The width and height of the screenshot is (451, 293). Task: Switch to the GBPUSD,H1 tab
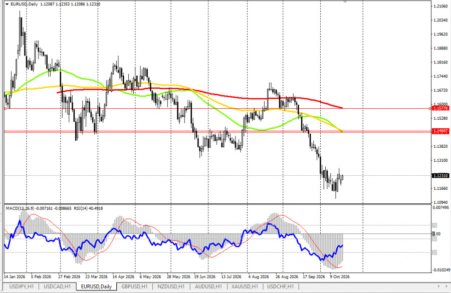pyautogui.click(x=134, y=286)
